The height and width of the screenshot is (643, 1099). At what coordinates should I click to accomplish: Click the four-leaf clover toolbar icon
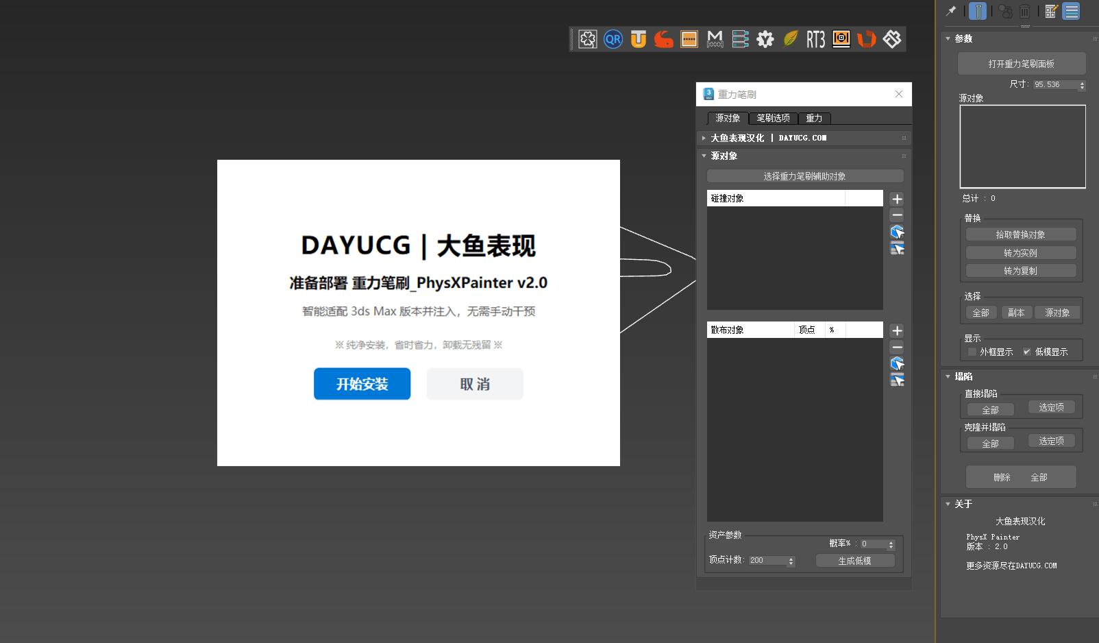pos(588,39)
